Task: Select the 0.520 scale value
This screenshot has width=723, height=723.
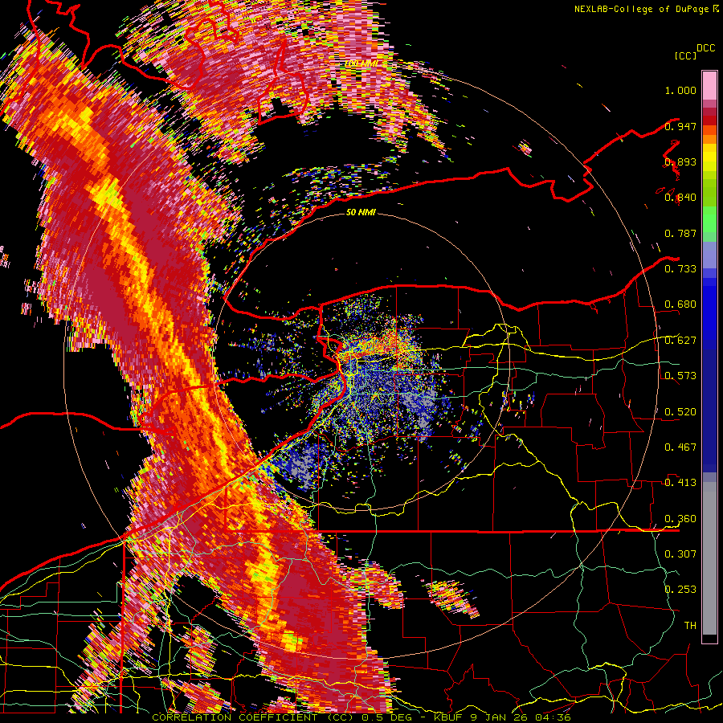Action: (x=680, y=412)
